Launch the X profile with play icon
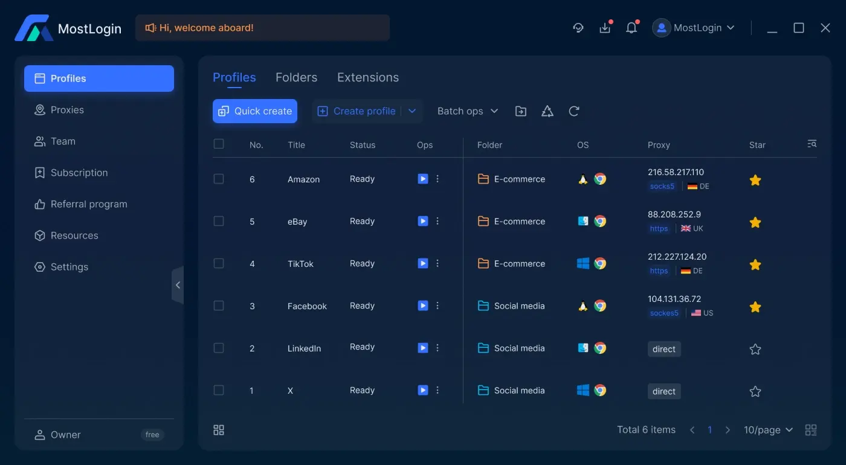 (423, 390)
